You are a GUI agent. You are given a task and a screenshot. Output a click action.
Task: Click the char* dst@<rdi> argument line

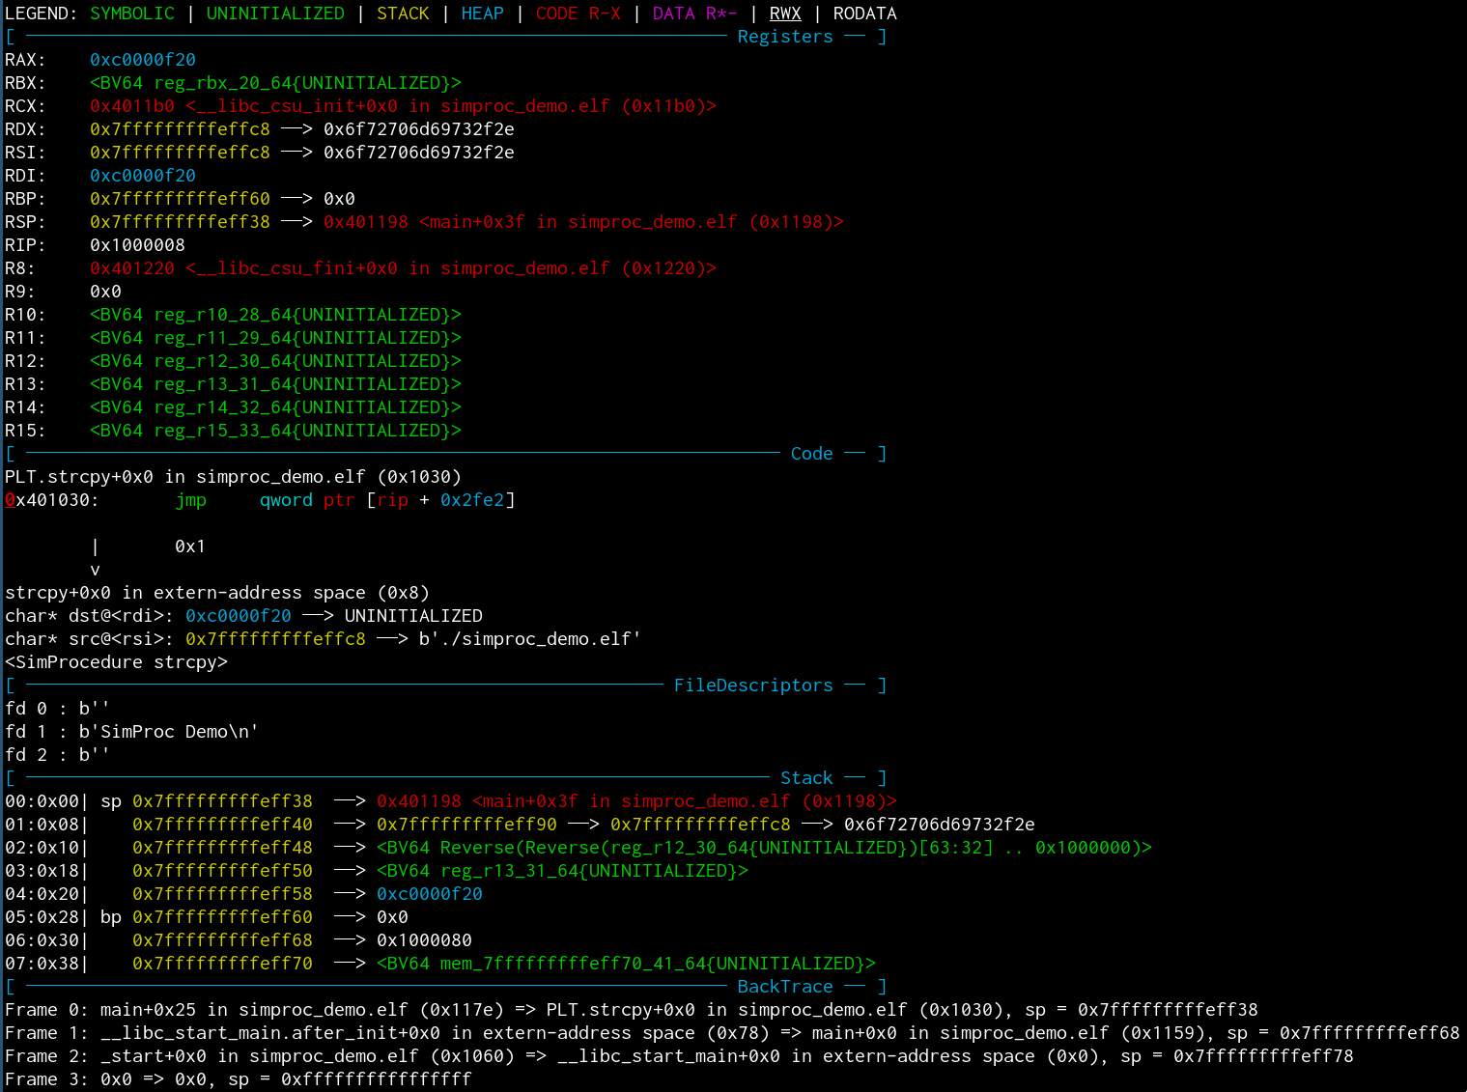pos(243,616)
